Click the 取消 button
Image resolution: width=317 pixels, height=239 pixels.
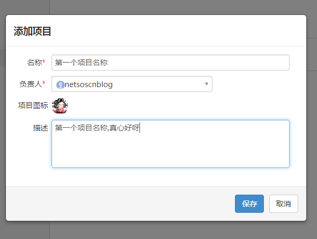(283, 204)
